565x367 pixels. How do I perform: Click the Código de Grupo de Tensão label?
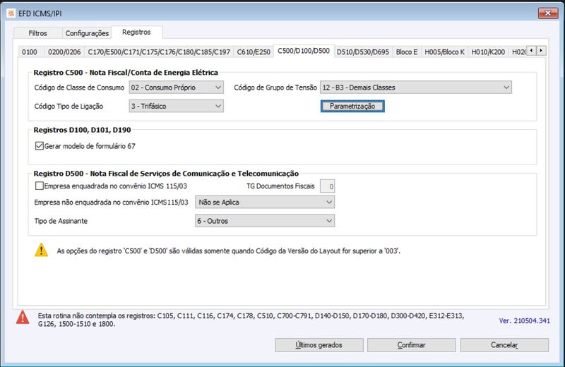(275, 88)
